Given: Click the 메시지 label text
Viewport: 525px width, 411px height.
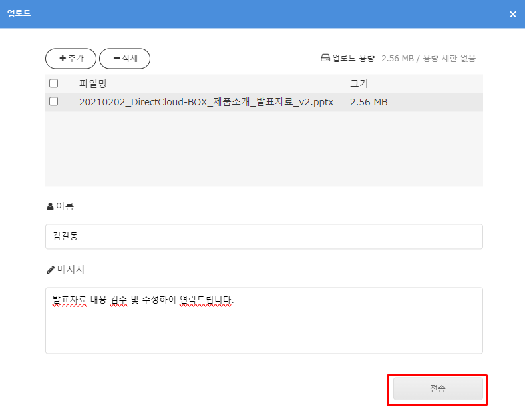Looking at the screenshot, I should [x=71, y=270].
